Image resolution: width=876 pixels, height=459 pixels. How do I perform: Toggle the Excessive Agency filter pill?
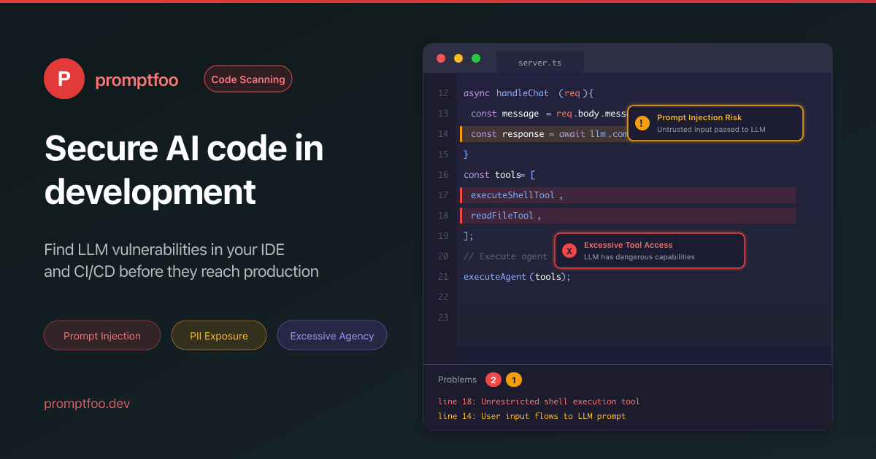pos(332,335)
